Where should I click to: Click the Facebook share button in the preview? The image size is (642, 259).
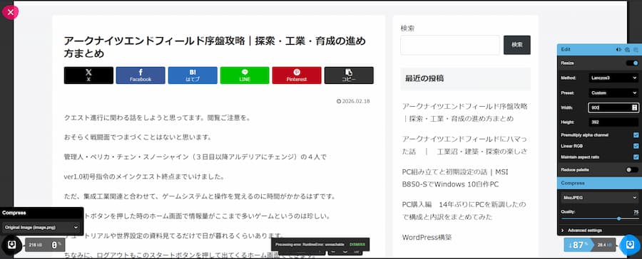point(141,75)
